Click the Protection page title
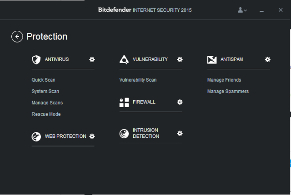Image resolution: width=291 pixels, height=195 pixels. click(x=47, y=37)
